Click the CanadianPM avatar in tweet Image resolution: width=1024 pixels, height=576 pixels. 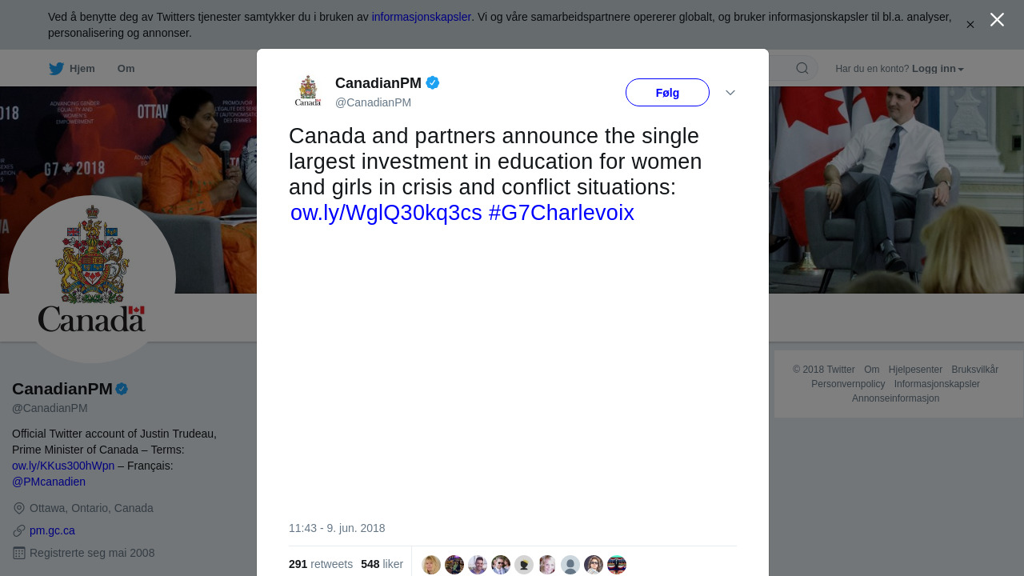tap(308, 92)
